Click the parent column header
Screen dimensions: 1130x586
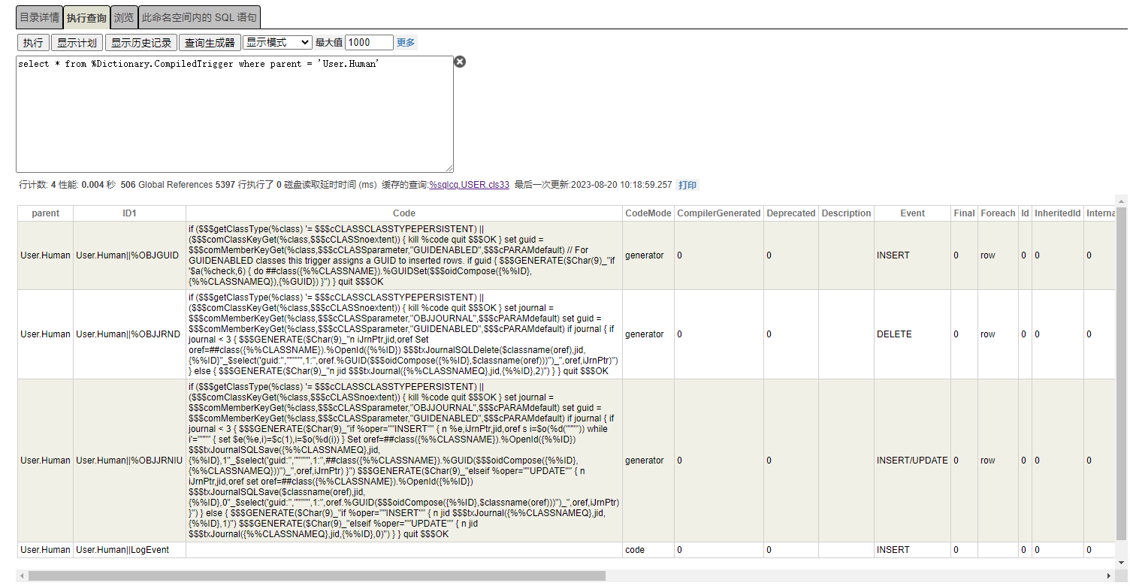[46, 213]
